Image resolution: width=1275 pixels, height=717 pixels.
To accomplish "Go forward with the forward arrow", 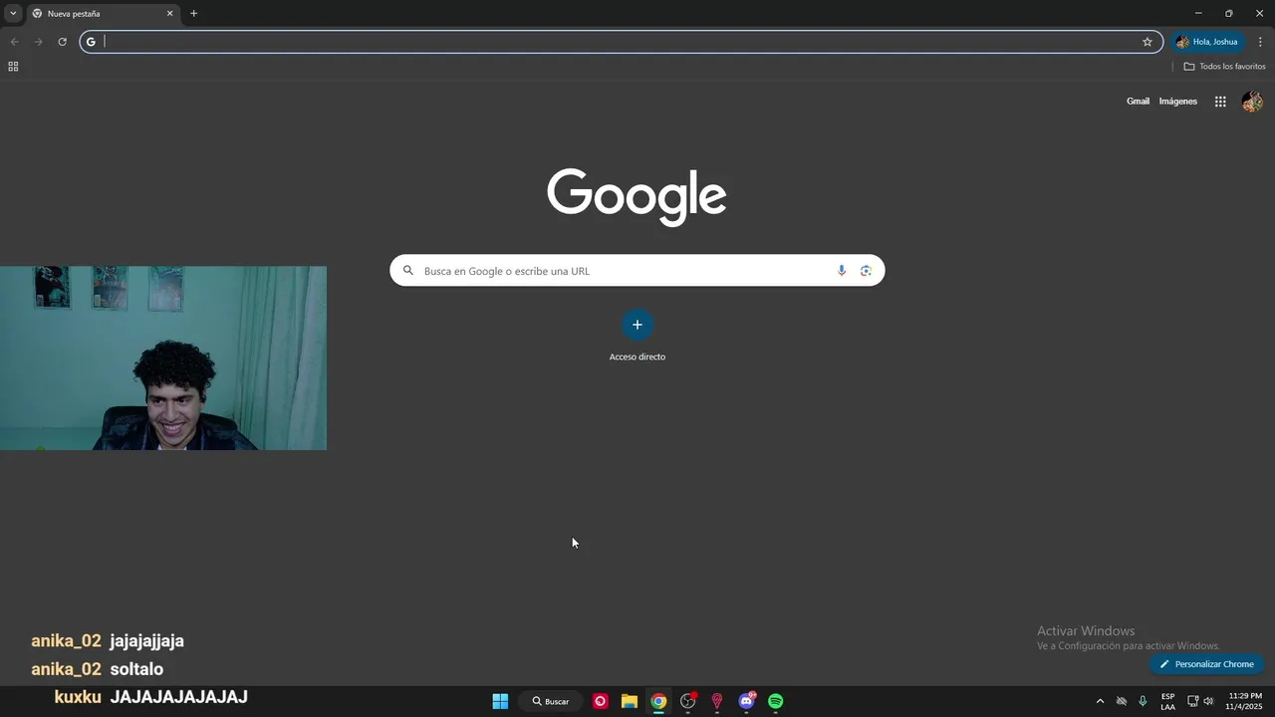I will [x=38, y=42].
